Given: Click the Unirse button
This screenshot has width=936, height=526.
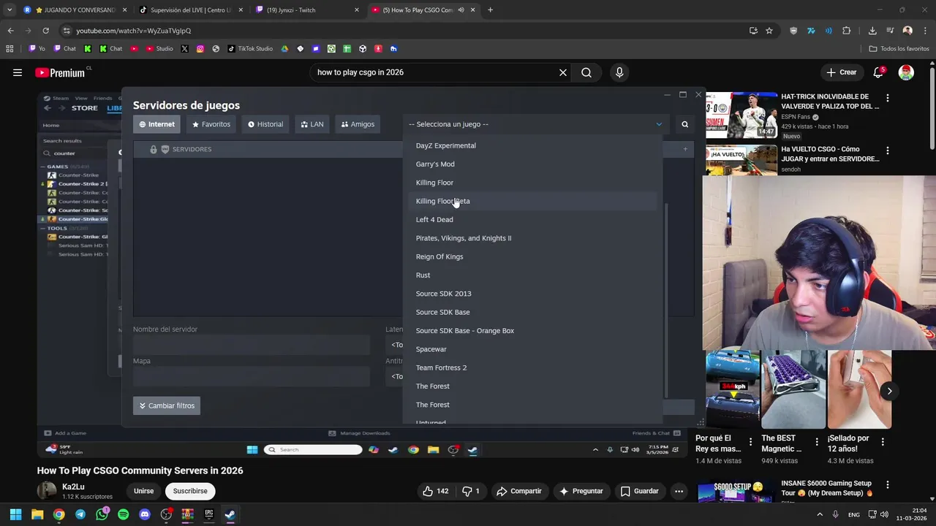Looking at the screenshot, I should [143, 491].
